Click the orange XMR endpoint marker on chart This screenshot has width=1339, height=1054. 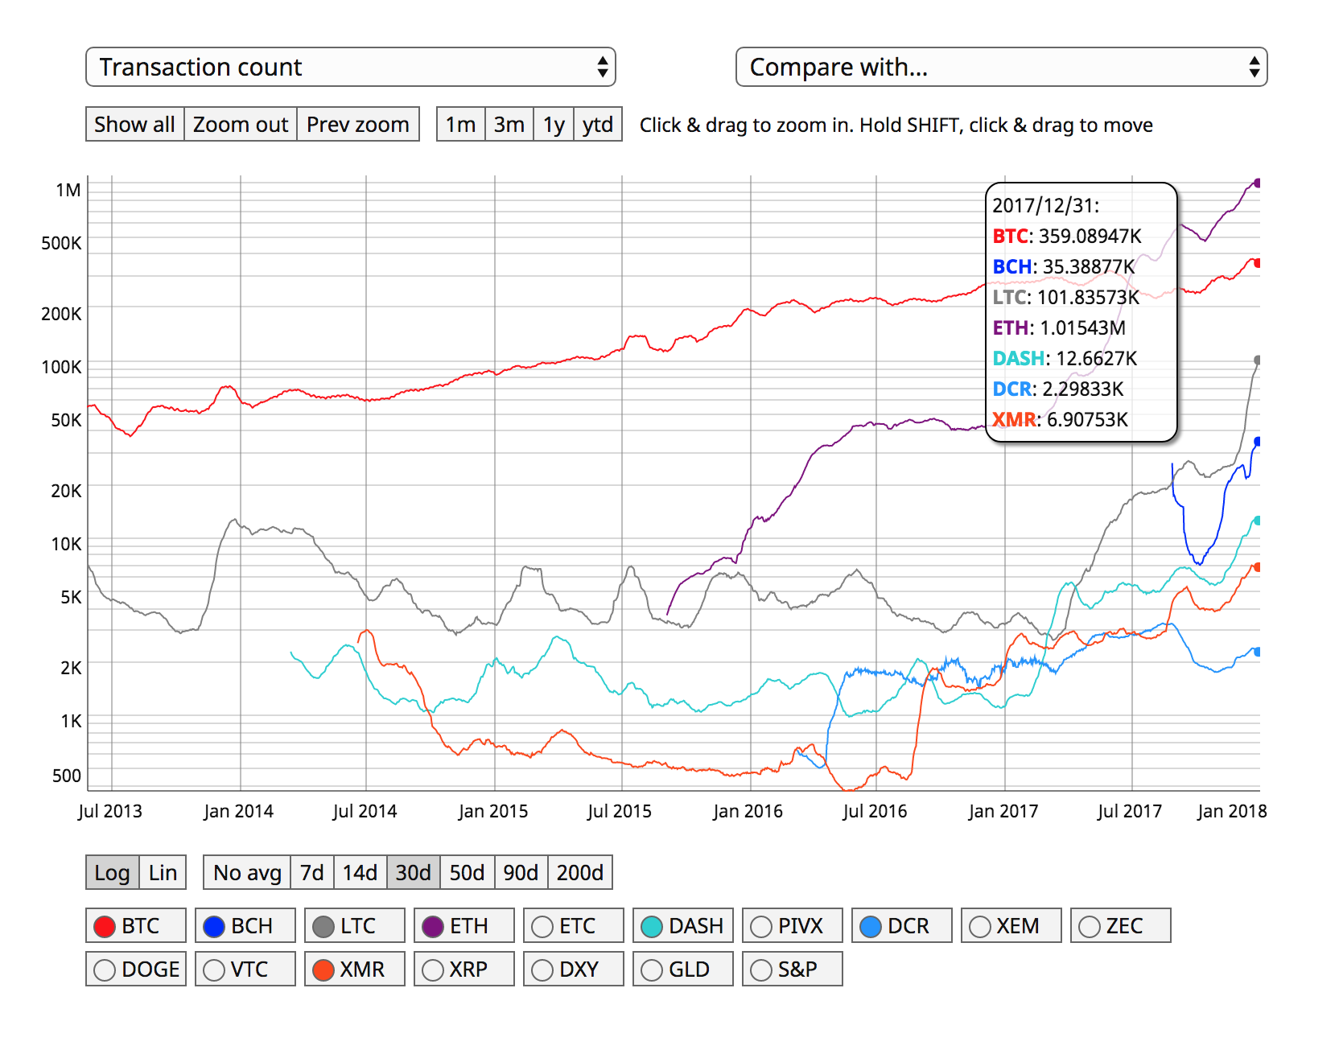click(x=1257, y=567)
